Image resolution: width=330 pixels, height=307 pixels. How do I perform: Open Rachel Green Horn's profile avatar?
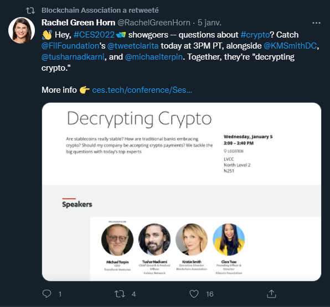22,30
